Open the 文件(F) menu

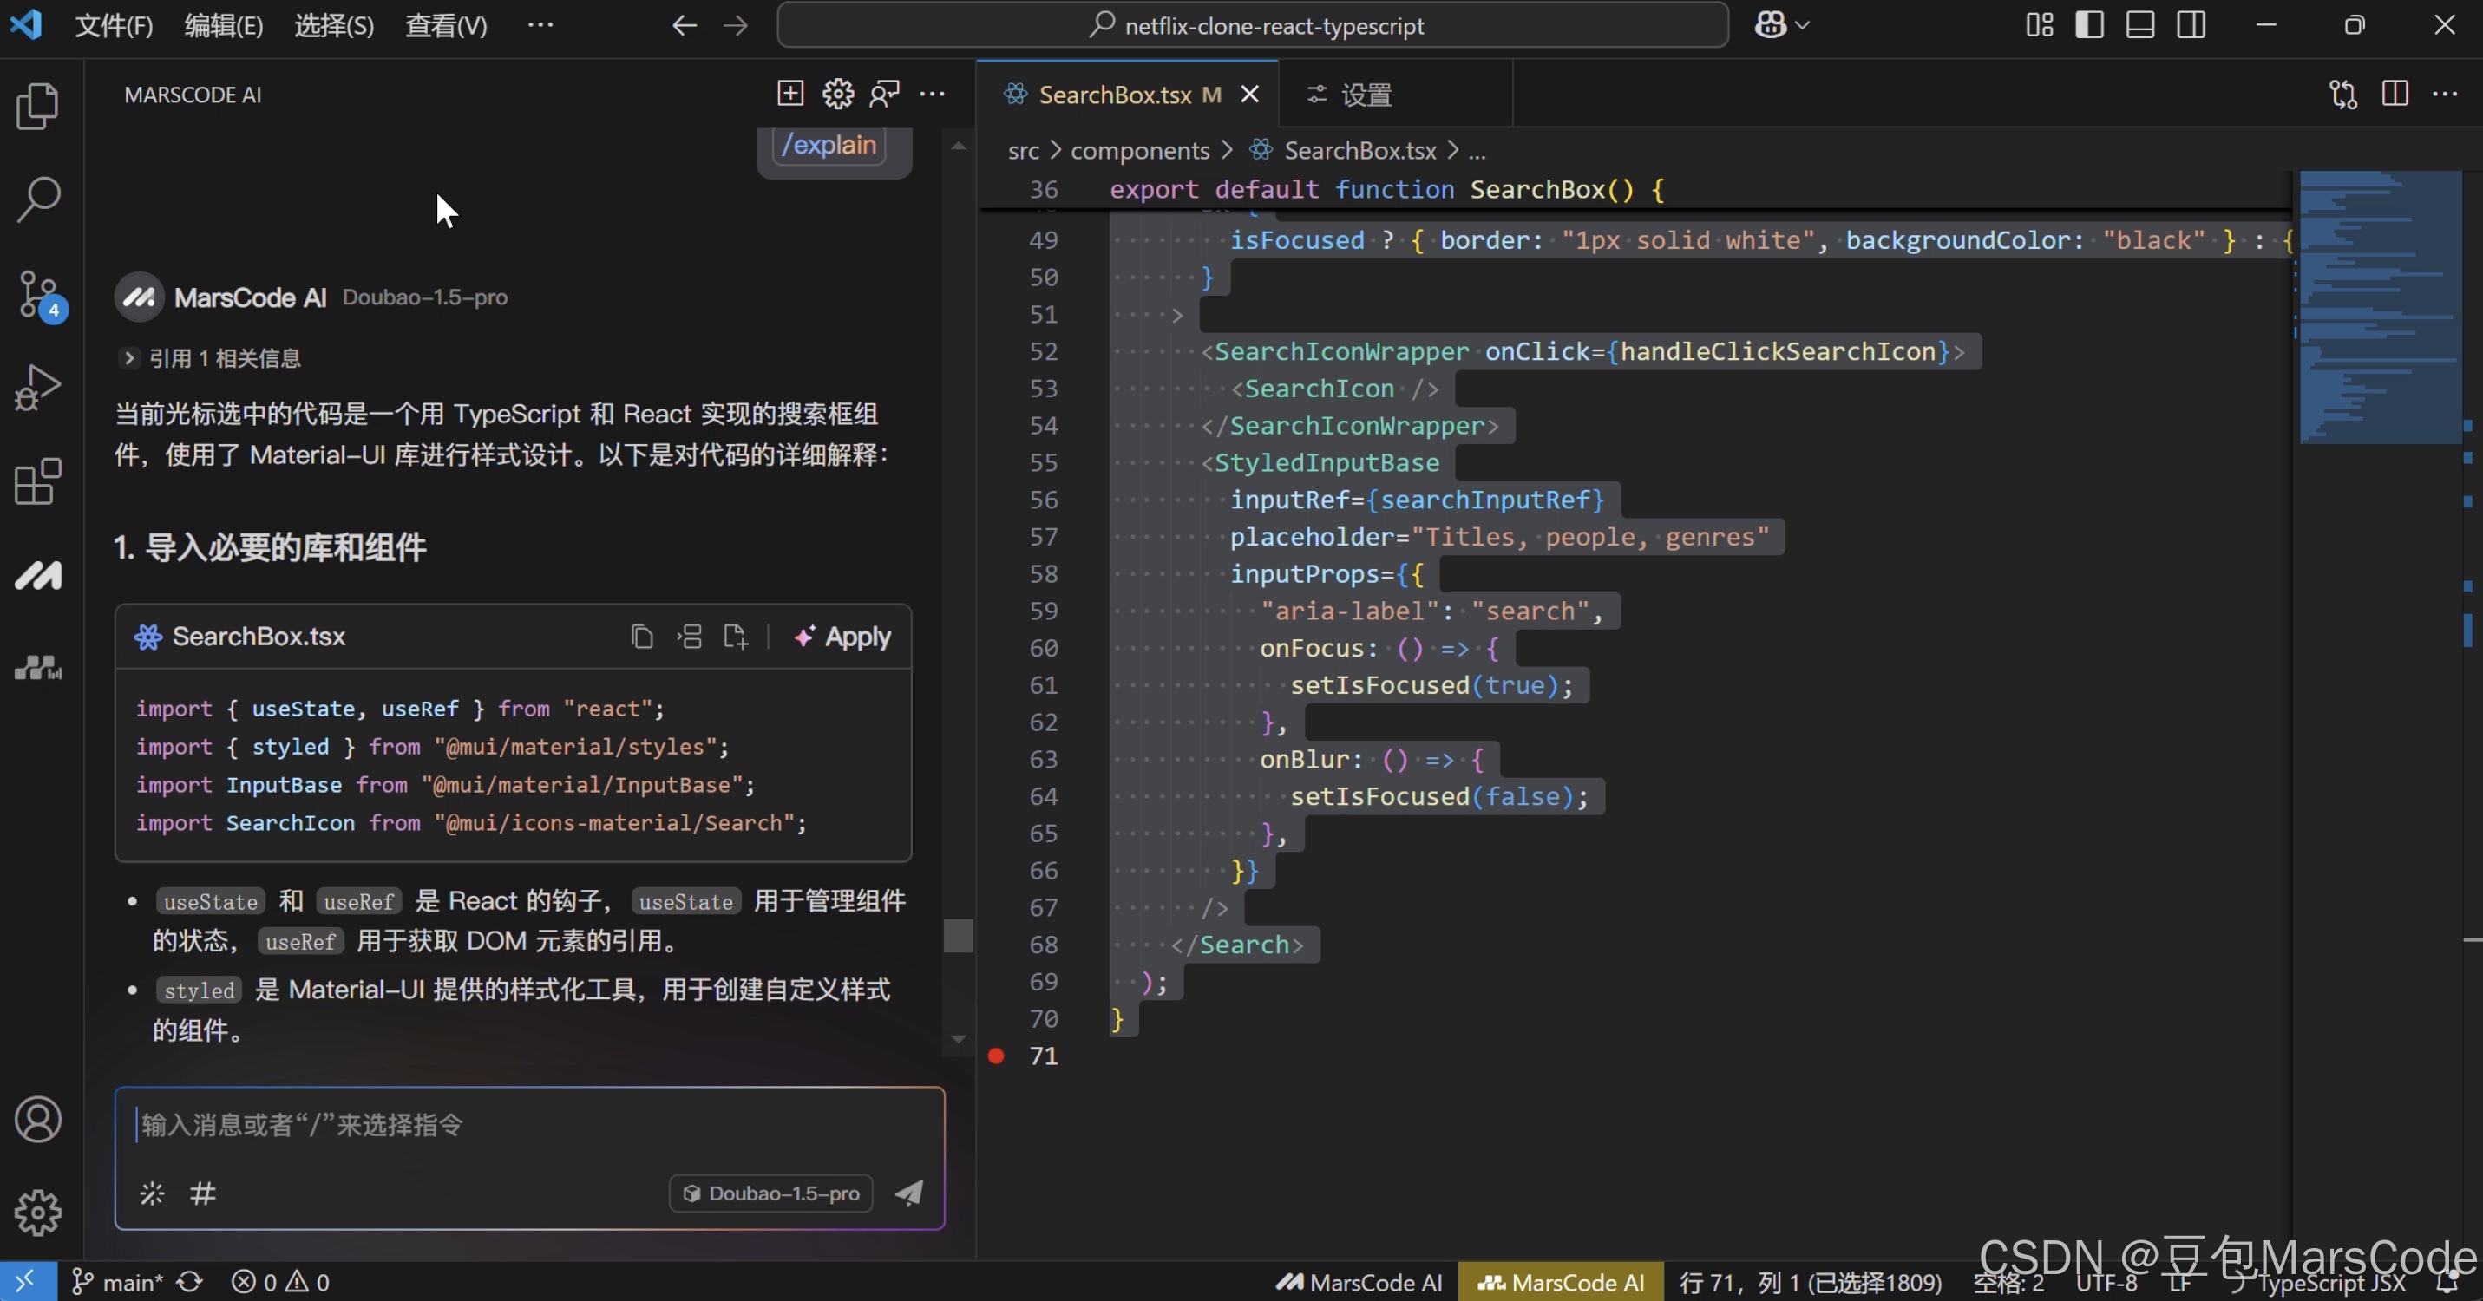(114, 25)
